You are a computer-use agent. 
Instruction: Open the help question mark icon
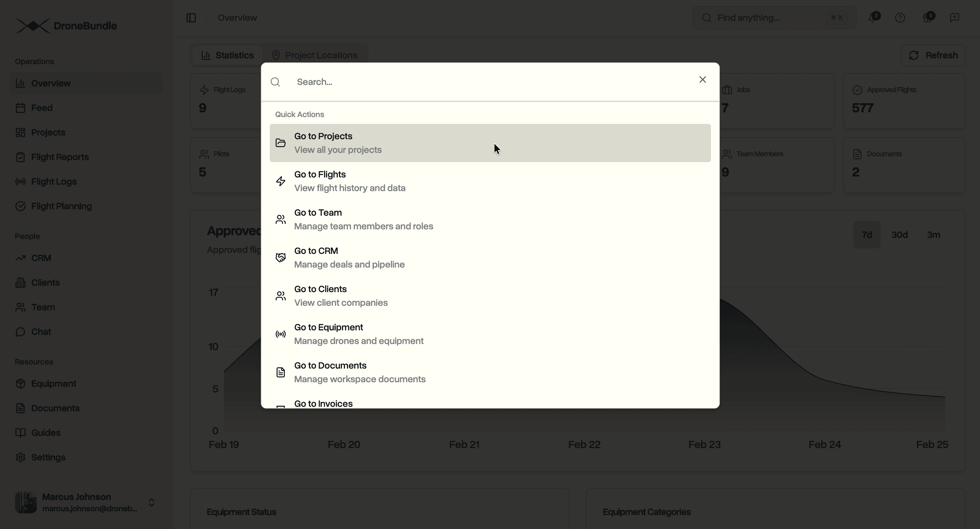[900, 17]
